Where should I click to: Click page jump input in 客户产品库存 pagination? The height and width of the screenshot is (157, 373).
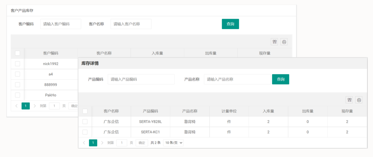click(54, 106)
